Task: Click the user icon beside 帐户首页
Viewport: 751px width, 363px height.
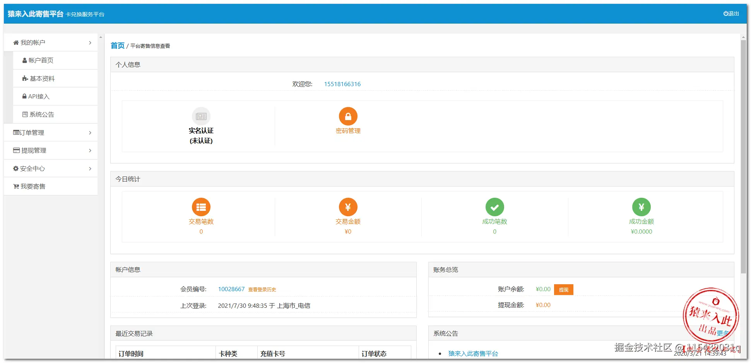Action: (25, 61)
